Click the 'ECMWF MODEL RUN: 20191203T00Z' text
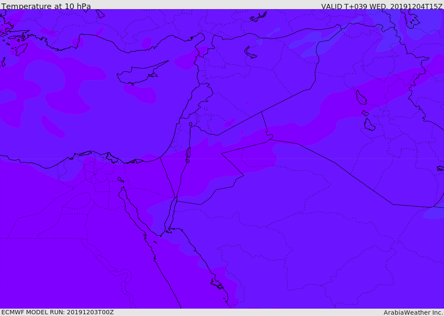 tap(58, 312)
